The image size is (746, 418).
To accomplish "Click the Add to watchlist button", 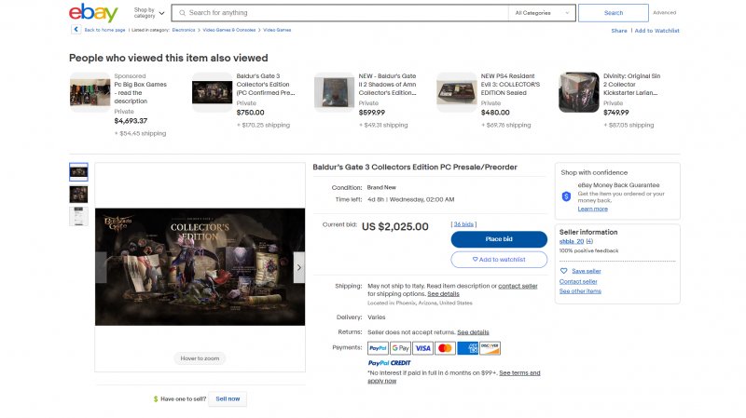I will pyautogui.click(x=499, y=260).
